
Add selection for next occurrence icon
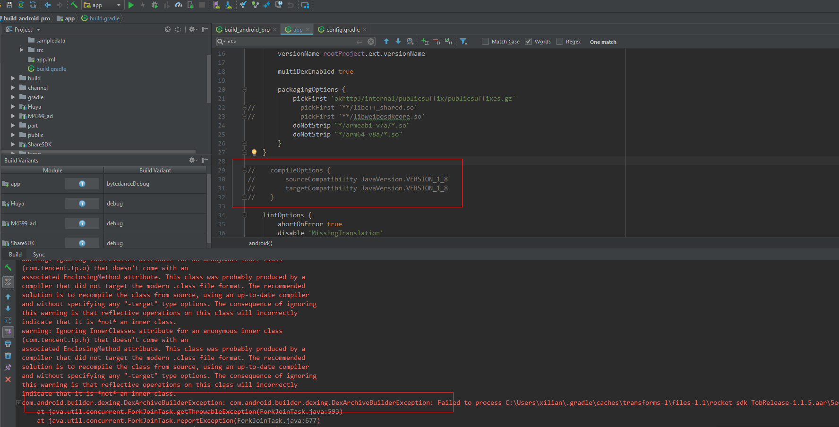pyautogui.click(x=425, y=42)
